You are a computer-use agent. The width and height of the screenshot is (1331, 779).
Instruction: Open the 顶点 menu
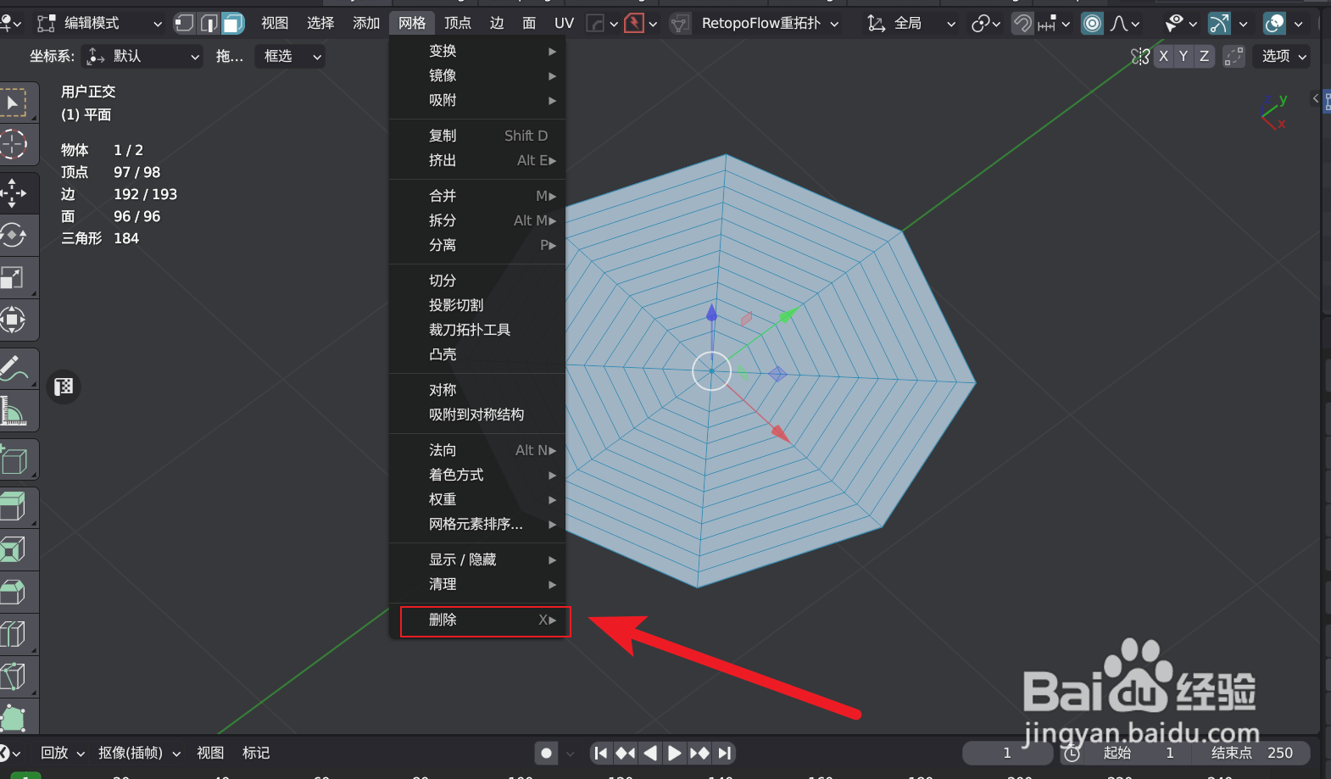coord(458,23)
